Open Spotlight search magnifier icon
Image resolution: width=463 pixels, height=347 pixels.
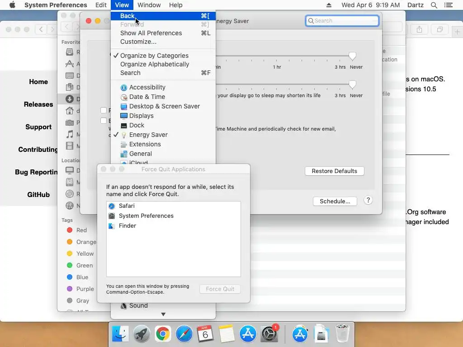(434, 5)
